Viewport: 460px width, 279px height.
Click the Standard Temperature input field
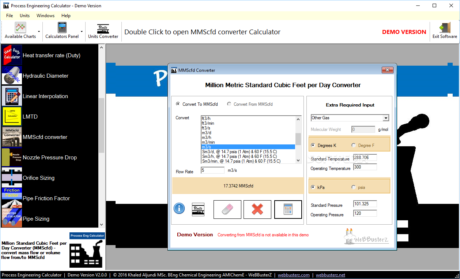(365, 158)
